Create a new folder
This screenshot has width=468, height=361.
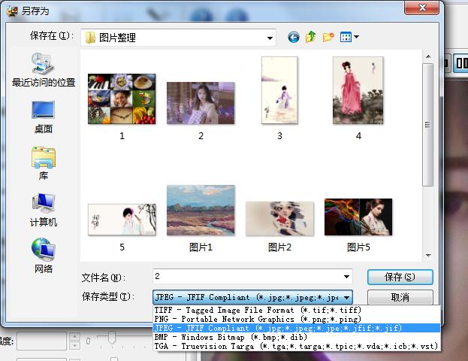(x=328, y=37)
